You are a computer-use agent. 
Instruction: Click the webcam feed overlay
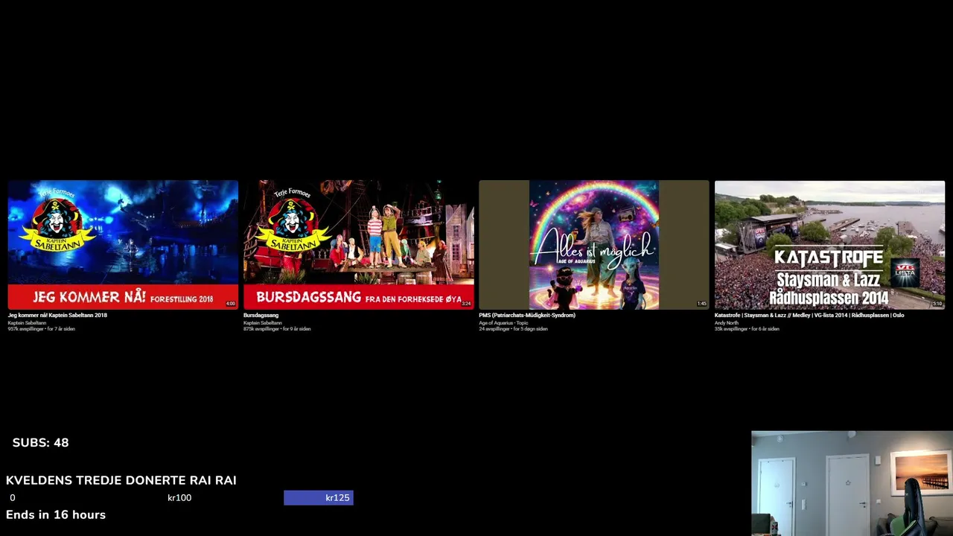pyautogui.click(x=852, y=483)
